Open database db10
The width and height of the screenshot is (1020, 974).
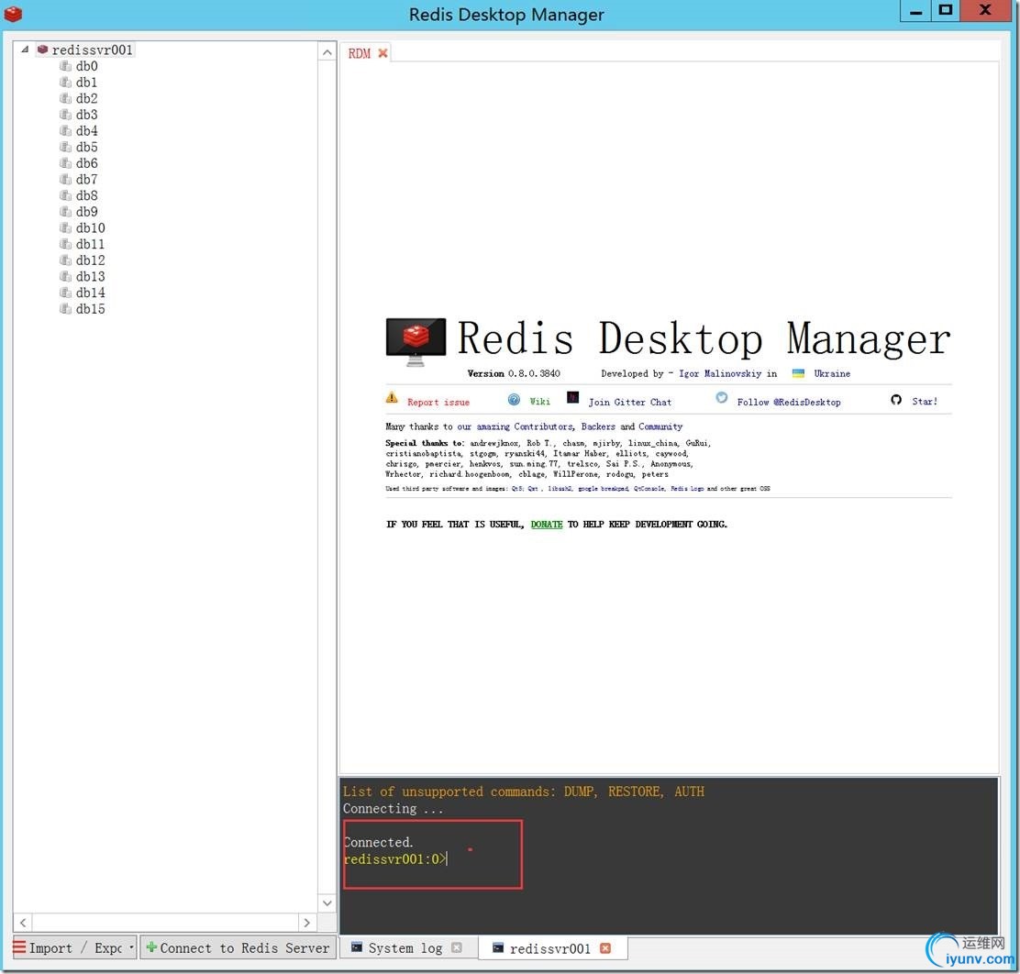coord(91,227)
